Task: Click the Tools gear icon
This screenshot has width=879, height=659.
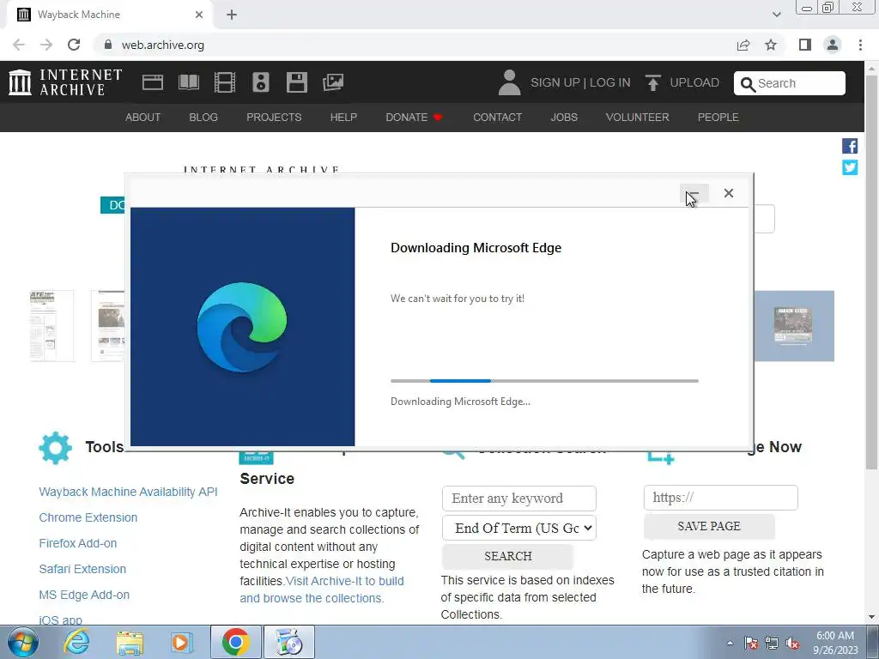Action: 56,448
